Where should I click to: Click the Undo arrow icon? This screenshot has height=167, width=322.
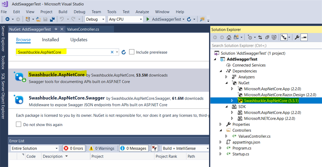tap(62, 19)
